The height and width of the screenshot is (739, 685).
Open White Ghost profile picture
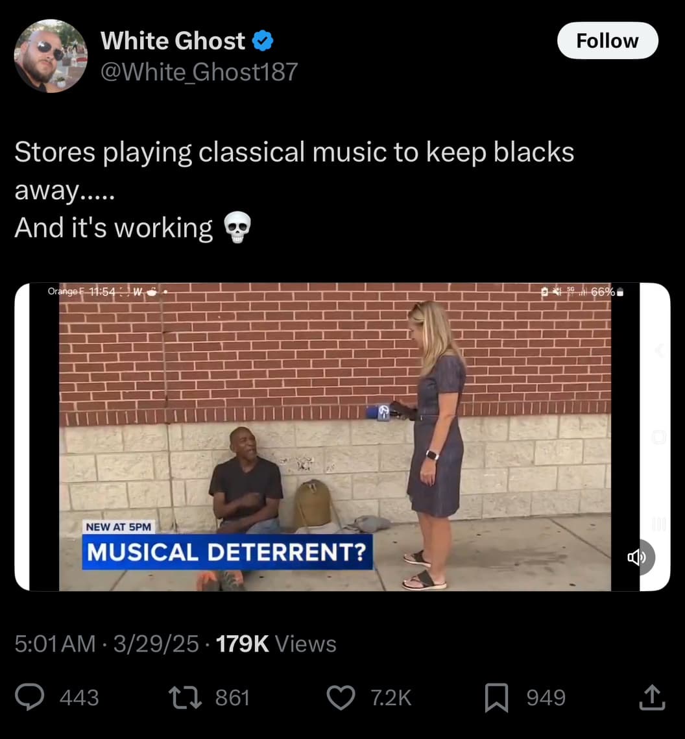point(51,56)
